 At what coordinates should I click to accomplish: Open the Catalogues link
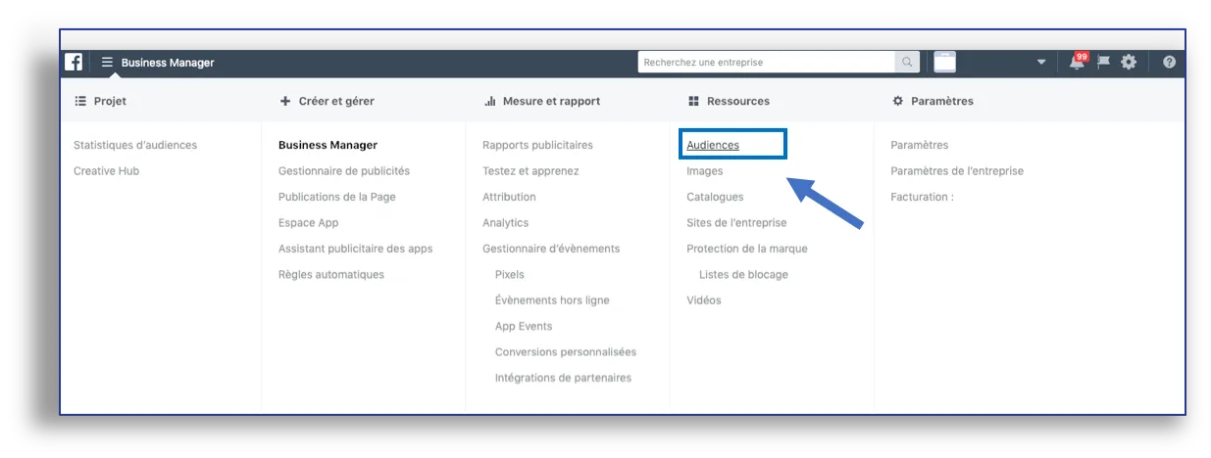(715, 197)
